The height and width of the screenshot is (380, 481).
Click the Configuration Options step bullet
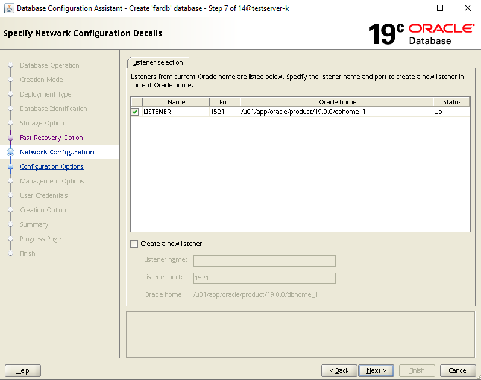(x=10, y=166)
